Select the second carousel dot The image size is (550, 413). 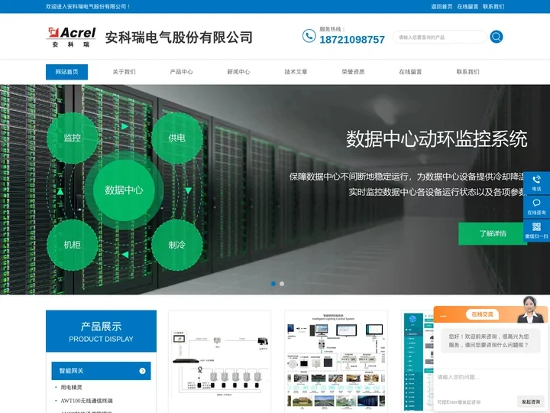tap(282, 284)
